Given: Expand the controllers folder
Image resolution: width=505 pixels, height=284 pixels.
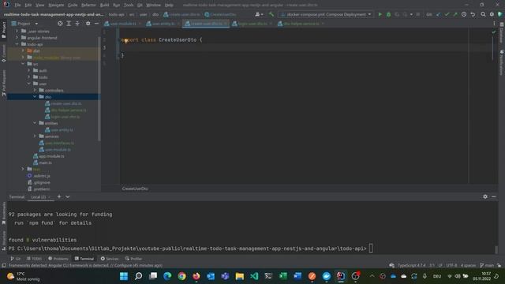Looking at the screenshot, I should click(x=35, y=90).
